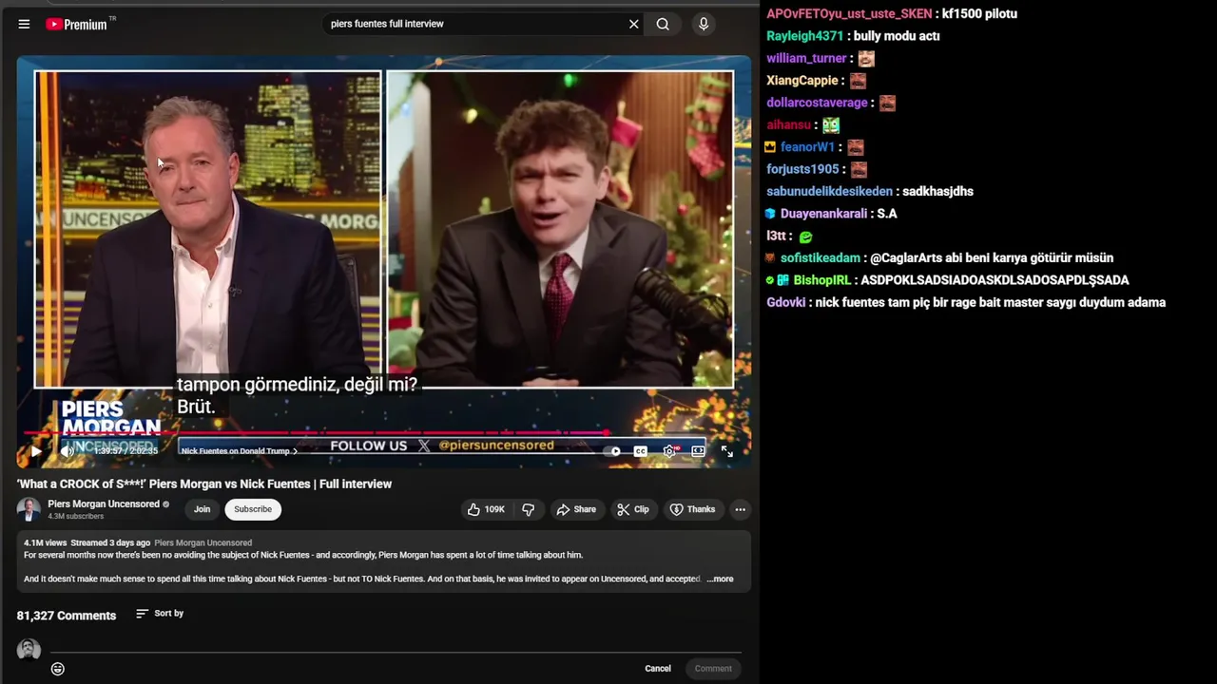Click chat username Duayenankarali
Viewport: 1217px width, 684px height.
824,214
